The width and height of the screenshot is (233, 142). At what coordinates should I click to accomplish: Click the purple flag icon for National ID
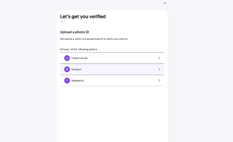[x=67, y=81]
